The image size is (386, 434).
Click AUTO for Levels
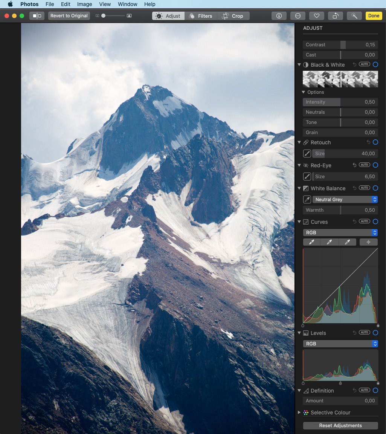tap(365, 332)
